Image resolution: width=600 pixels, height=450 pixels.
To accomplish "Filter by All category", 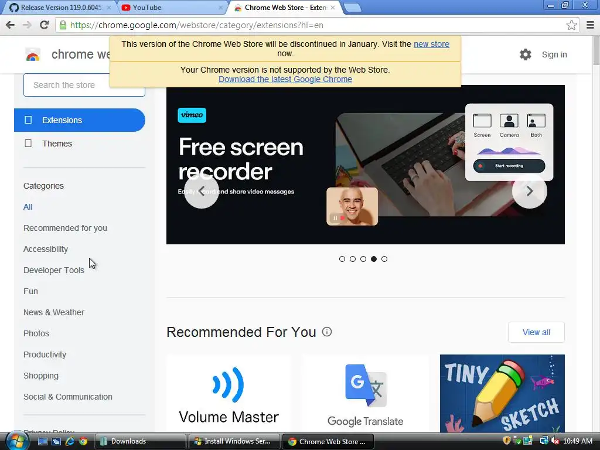I will tap(28, 207).
